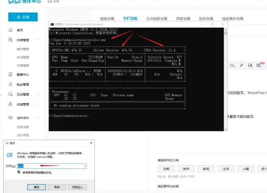Expand the 收益管理 section chevron
Screen dimensions: 267x193
point(38,104)
